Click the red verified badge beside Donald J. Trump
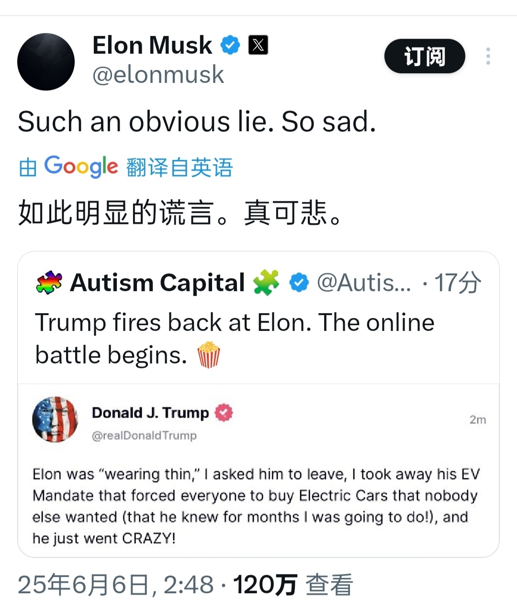Screen dimensions: 517x609 coord(224,412)
